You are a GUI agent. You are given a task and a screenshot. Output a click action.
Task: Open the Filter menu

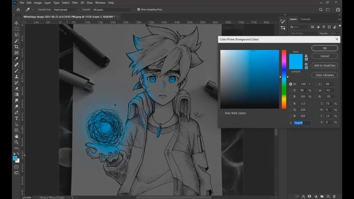75,3
